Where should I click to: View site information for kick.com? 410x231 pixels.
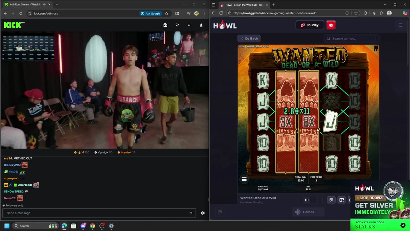tap(30, 13)
